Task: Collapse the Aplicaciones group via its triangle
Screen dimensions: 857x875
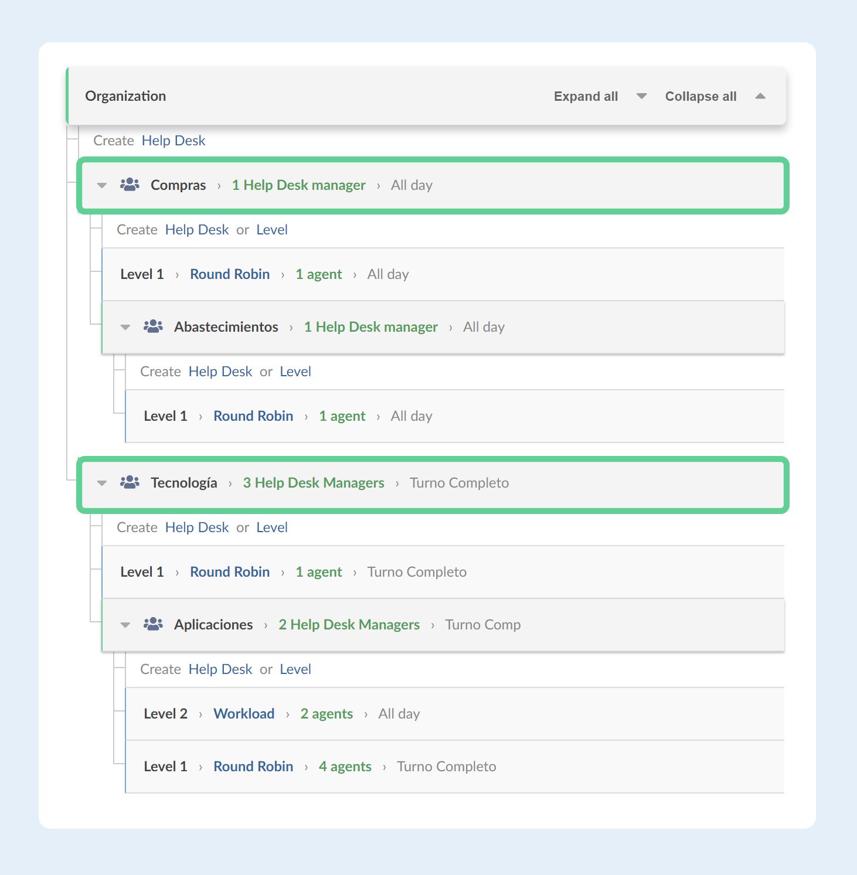Action: pyautogui.click(x=125, y=624)
